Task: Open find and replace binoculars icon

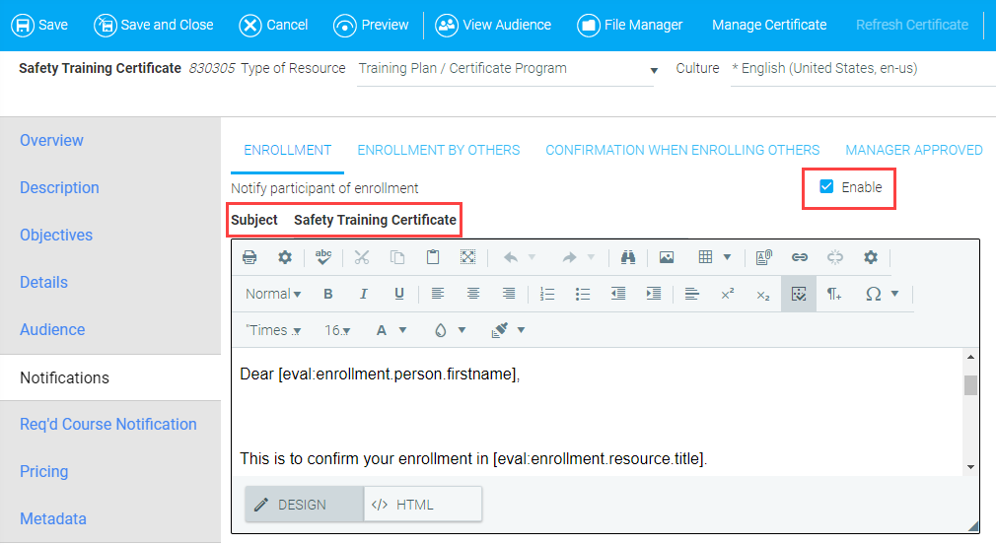Action: point(627,257)
